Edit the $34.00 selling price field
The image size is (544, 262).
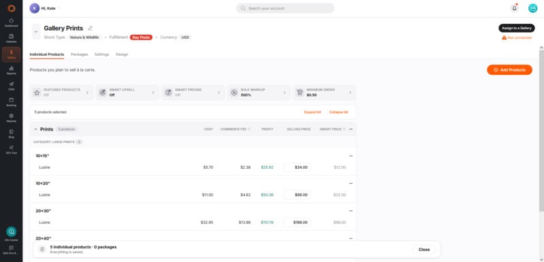[297, 167]
